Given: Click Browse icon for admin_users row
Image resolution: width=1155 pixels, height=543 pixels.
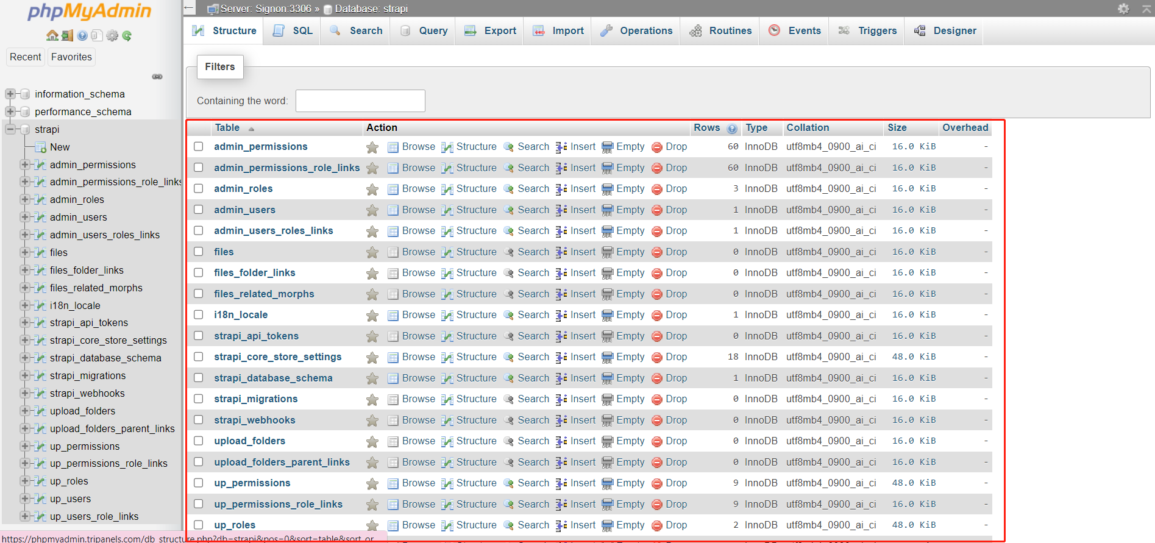Looking at the screenshot, I should coord(393,210).
